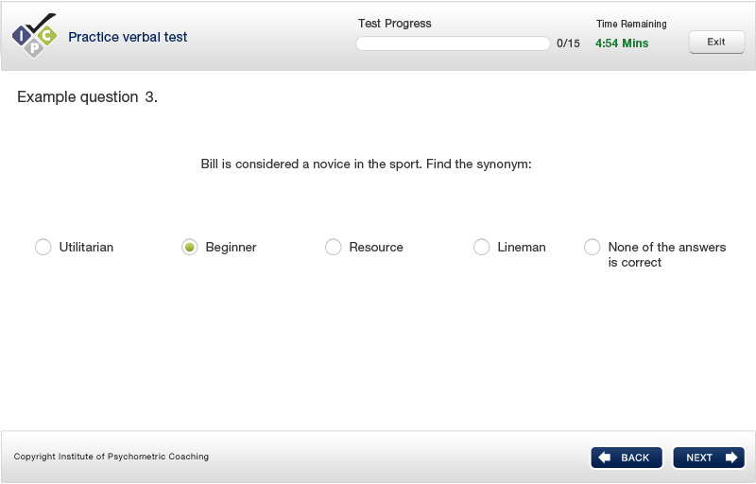
Task: Click the Practice verbal test title
Action: click(128, 37)
